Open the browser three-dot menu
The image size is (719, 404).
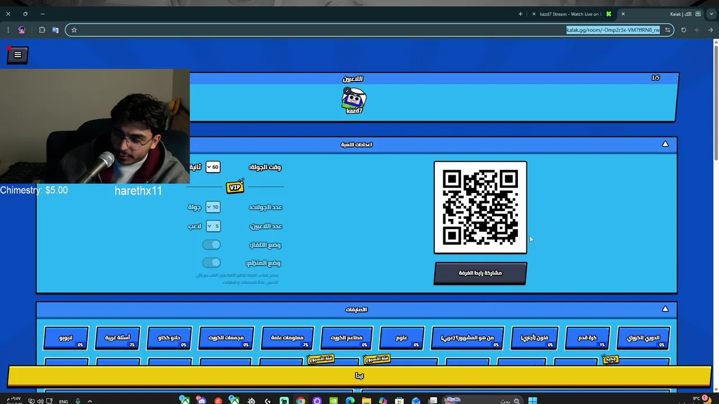click(x=8, y=30)
